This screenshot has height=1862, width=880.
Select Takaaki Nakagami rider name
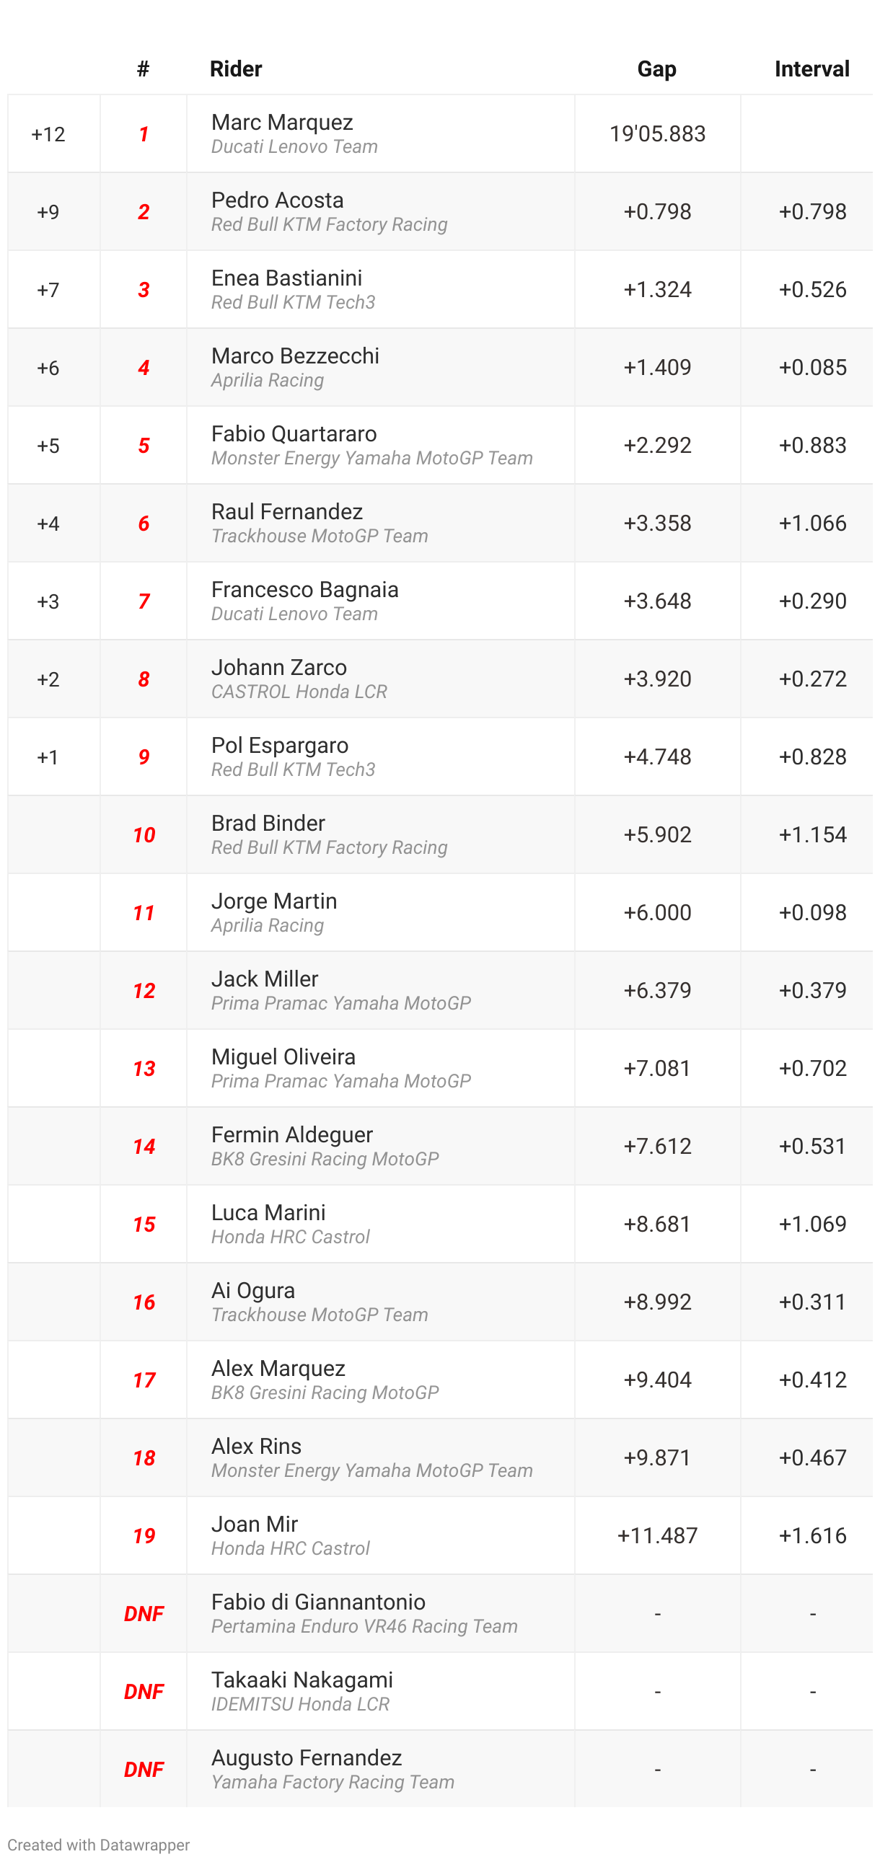302,1680
